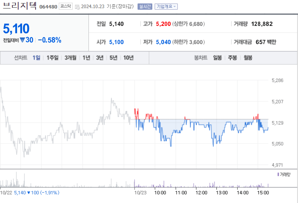Select the 3개월 chart period

click(70, 58)
